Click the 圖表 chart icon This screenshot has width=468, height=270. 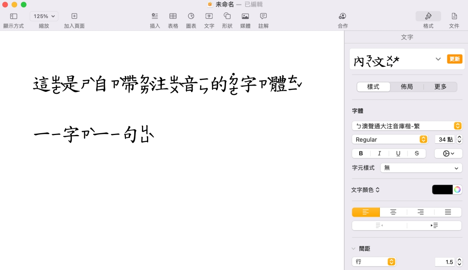click(191, 16)
